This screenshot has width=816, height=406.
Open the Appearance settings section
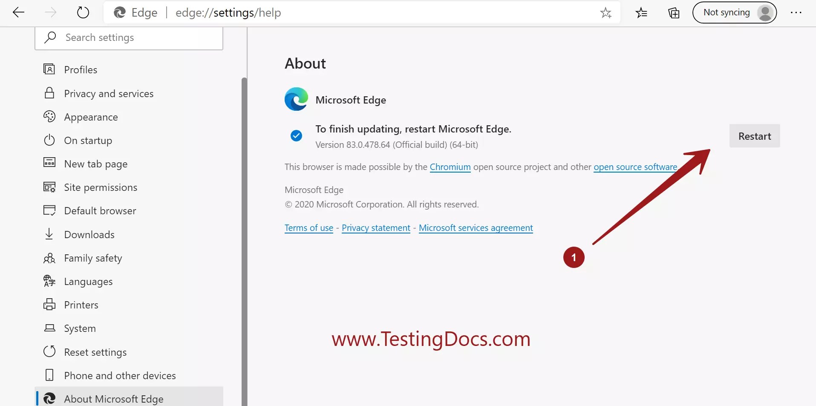coord(91,117)
